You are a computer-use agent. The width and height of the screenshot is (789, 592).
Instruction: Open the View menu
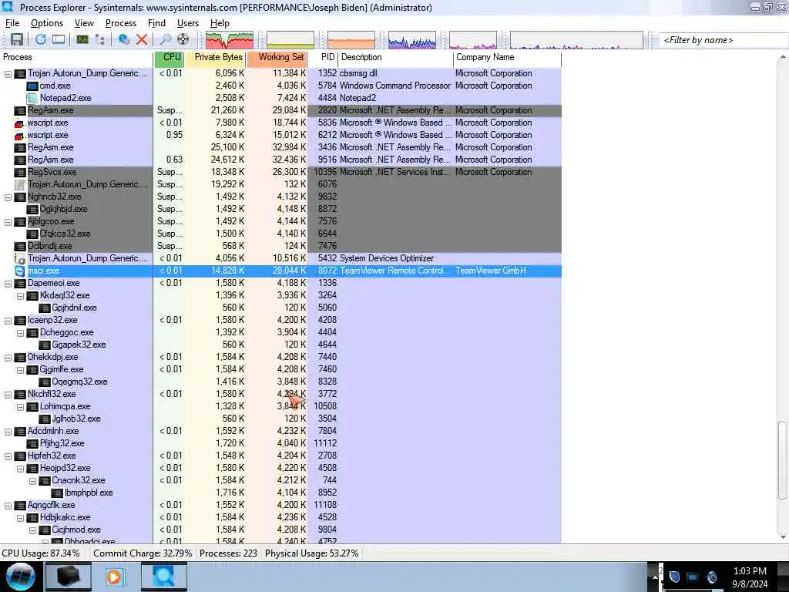tap(84, 23)
